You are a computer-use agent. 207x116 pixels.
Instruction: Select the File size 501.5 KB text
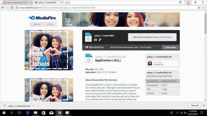[94, 69]
